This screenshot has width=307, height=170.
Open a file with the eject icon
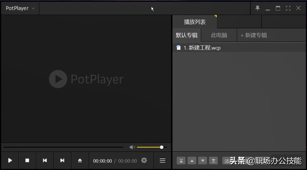80,160
